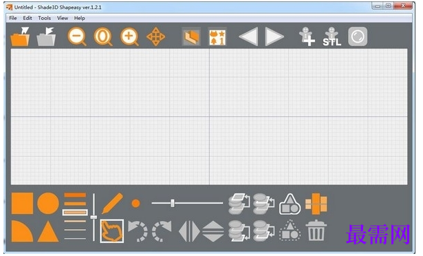Select the triangle shape tool
This screenshot has height=256, width=423.
[x=48, y=231]
